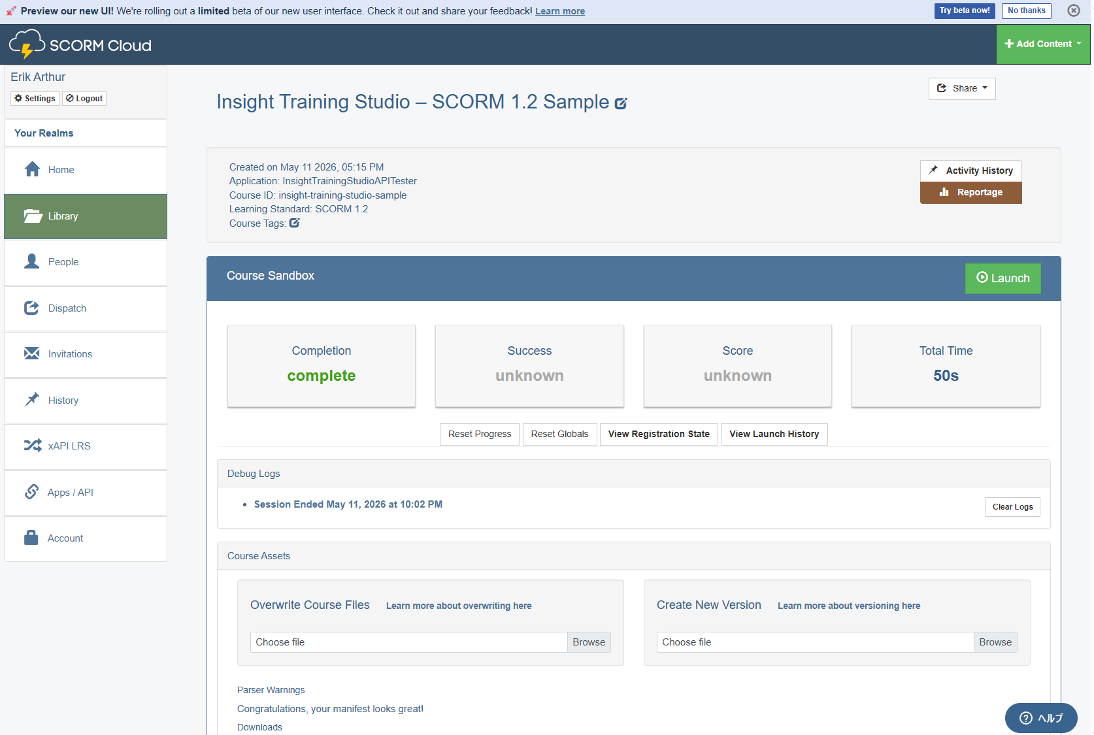Click the Logout button
This screenshot has height=735, width=1094.
pos(84,98)
